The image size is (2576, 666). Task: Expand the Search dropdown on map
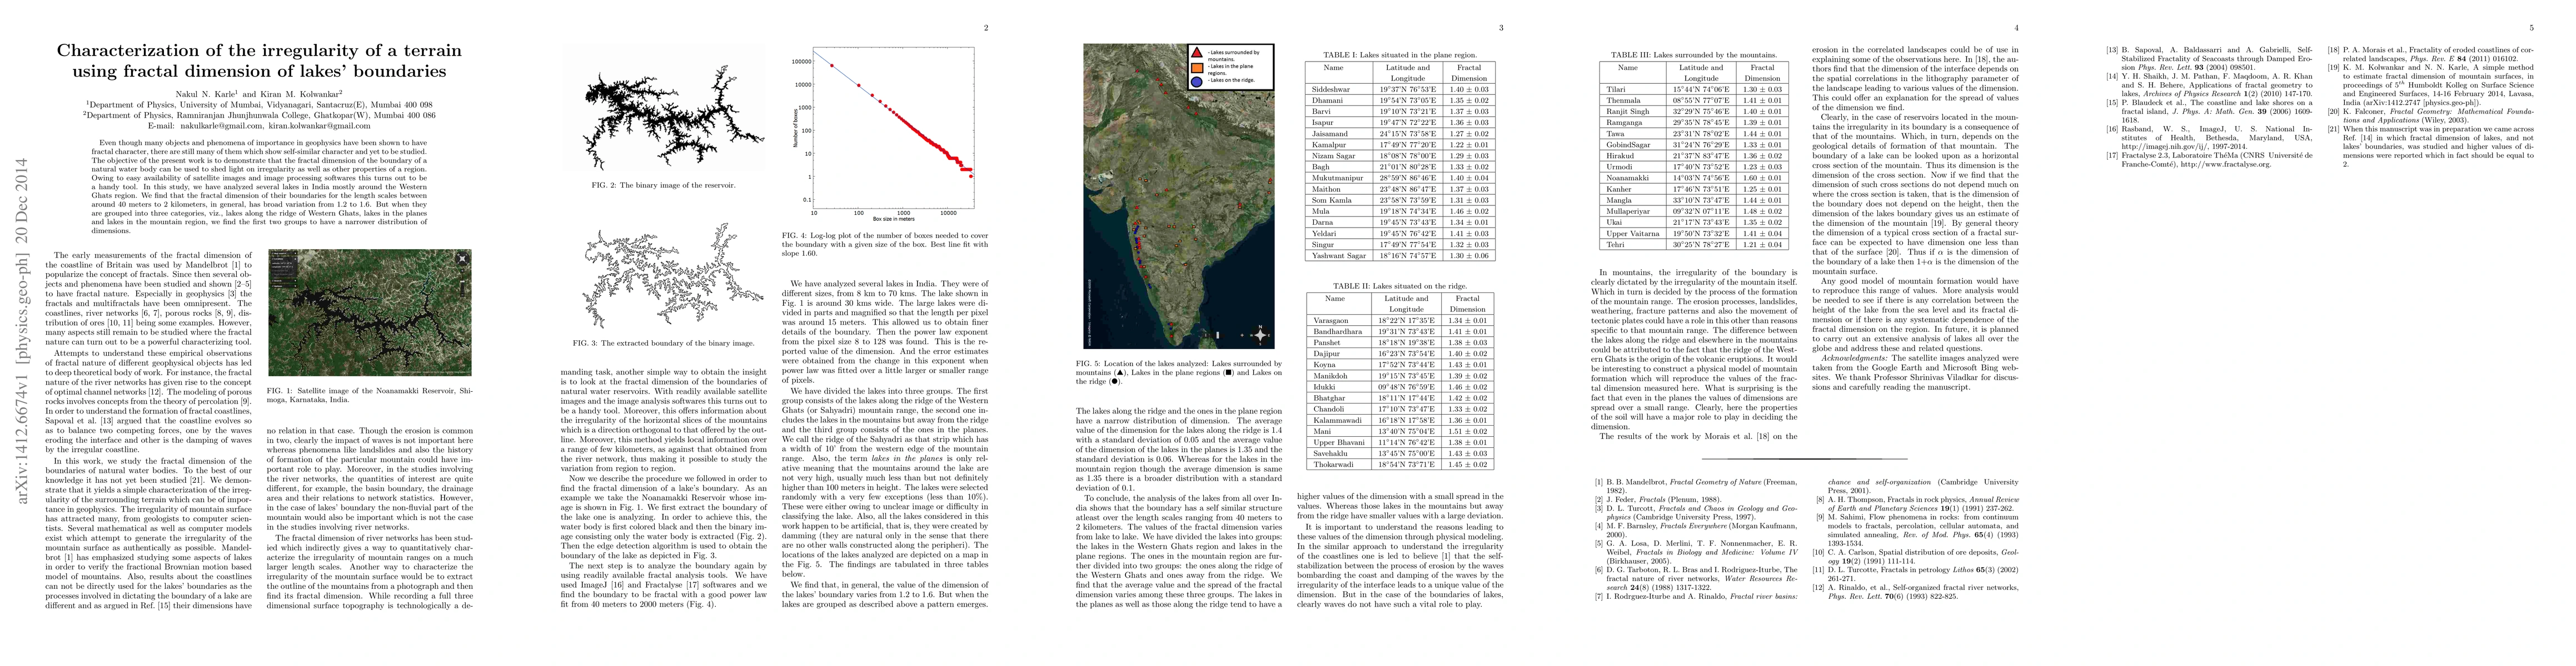point(295,281)
